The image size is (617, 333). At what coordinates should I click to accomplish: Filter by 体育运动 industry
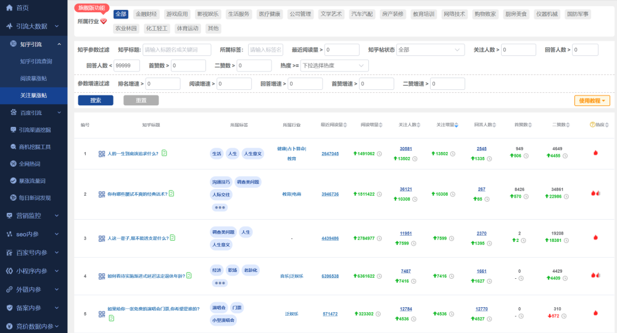pos(188,28)
